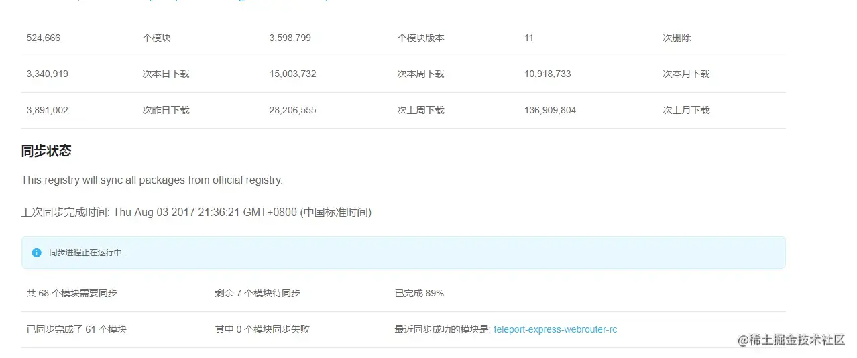Select yesterday's downloads 3,891,002

pos(48,110)
